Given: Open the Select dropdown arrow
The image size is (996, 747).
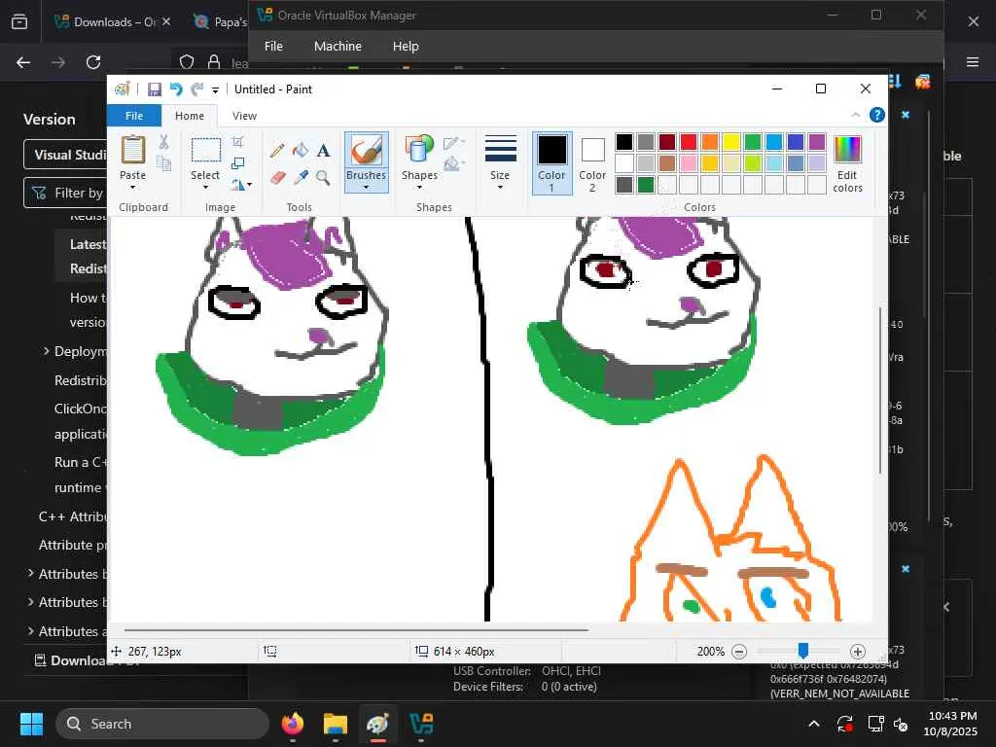Looking at the screenshot, I should tap(205, 188).
